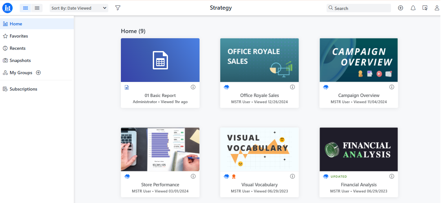The height and width of the screenshot is (203, 441).
Task: Click the Strategy logo icon
Action: pos(7,8)
